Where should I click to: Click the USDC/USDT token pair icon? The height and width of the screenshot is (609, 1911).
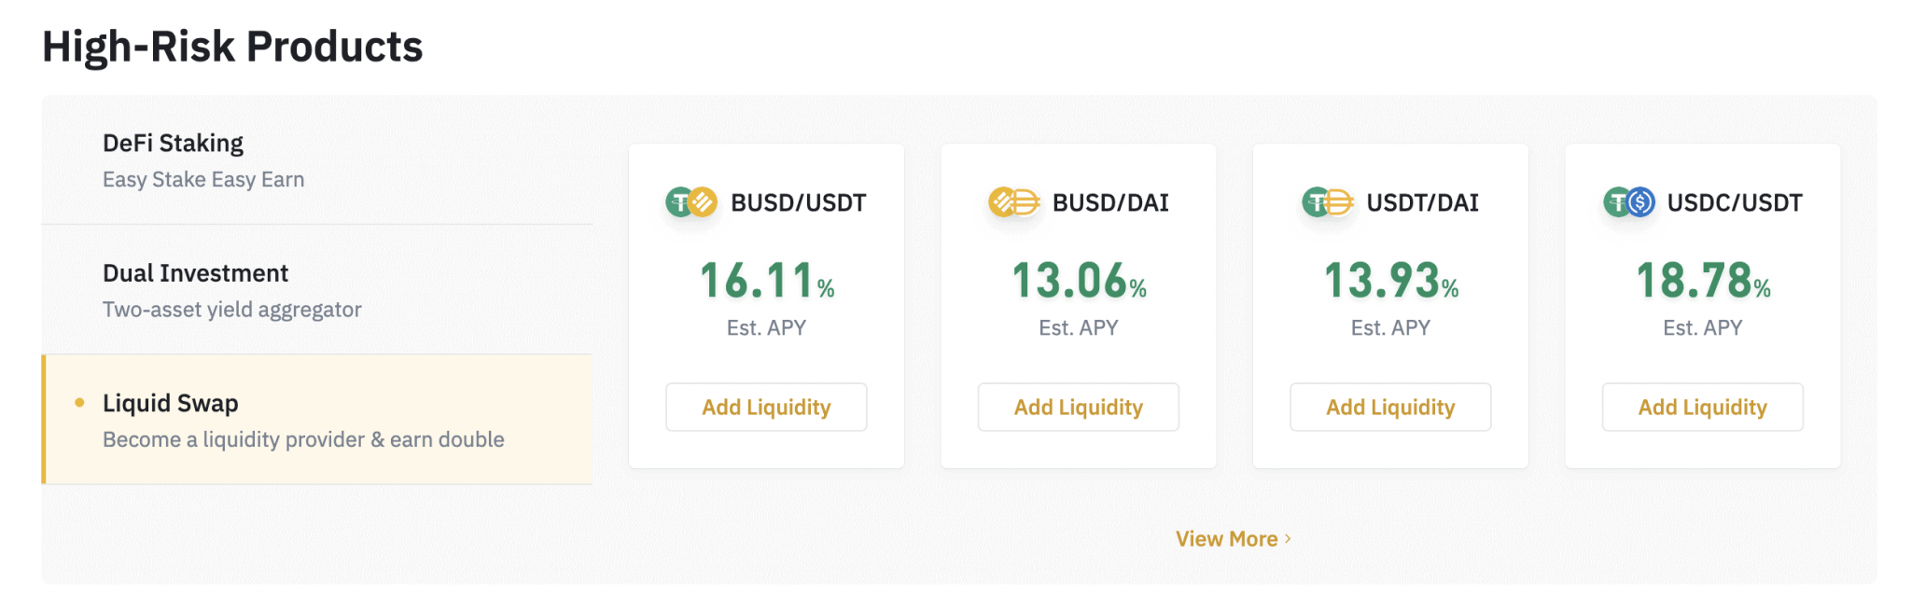(1628, 202)
